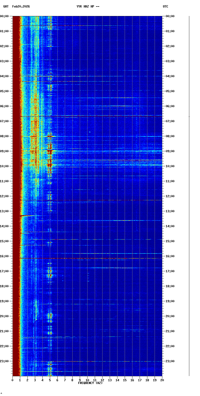Click the 14:00 time label on right axis
Image resolution: width=200 pixels, height=396 pixels.
coord(170,226)
